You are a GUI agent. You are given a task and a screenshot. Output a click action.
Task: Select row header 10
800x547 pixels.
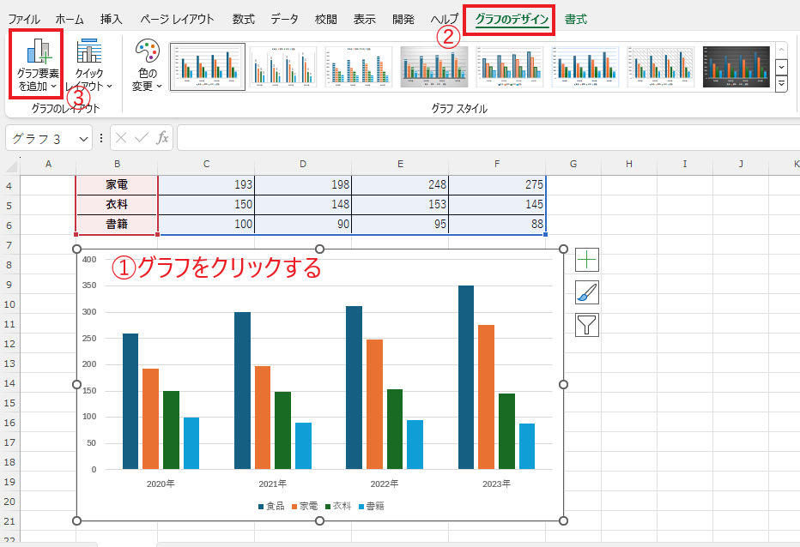(x=9, y=304)
